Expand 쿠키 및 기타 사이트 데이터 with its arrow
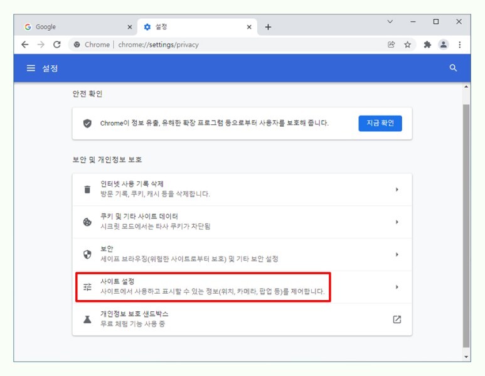485x376 pixels. (397, 222)
